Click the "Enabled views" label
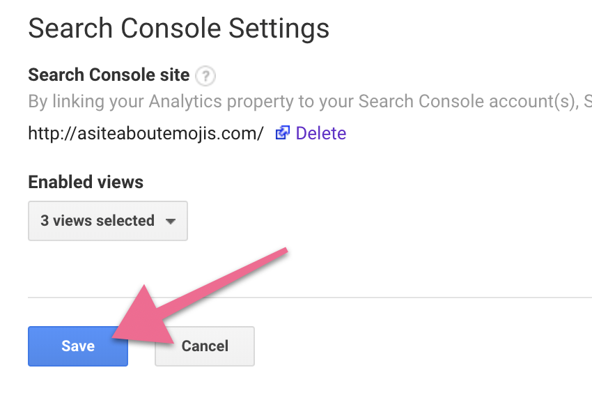The width and height of the screenshot is (592, 393). tap(86, 183)
